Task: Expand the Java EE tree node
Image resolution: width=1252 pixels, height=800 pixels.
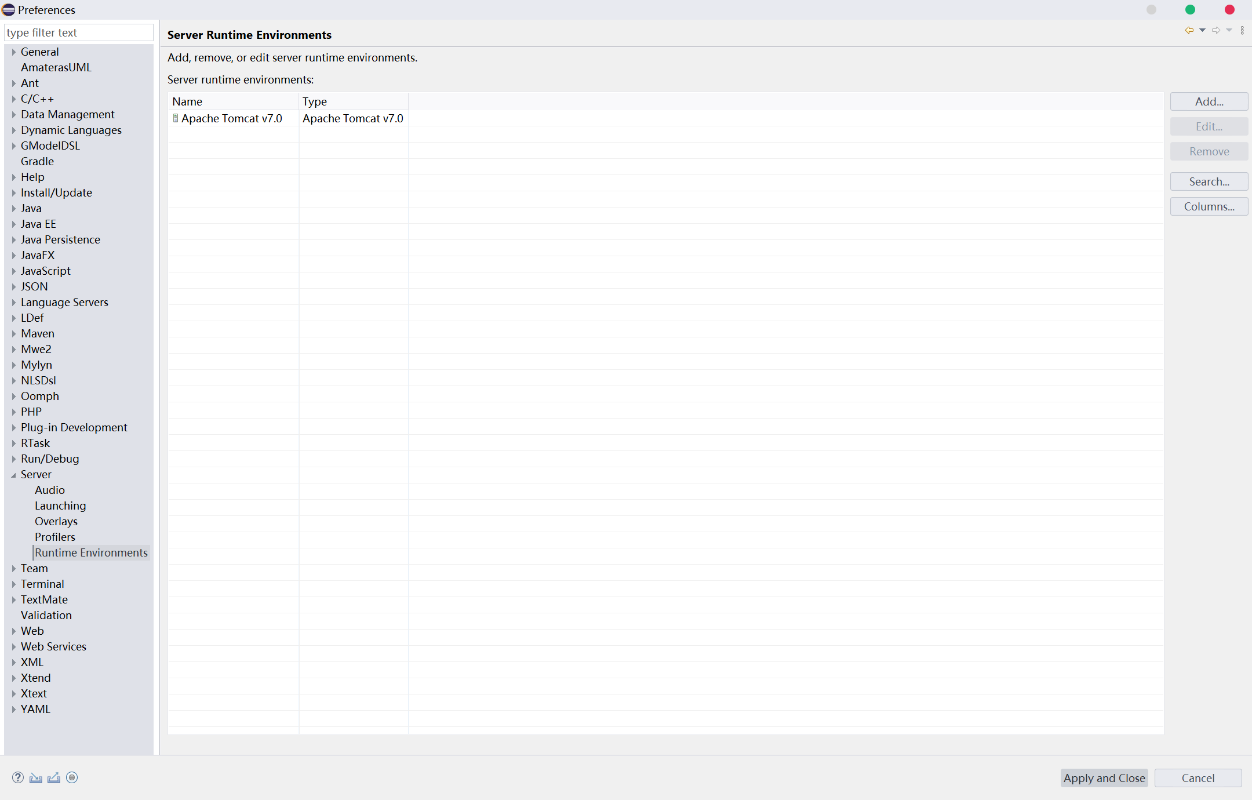Action: 13,224
